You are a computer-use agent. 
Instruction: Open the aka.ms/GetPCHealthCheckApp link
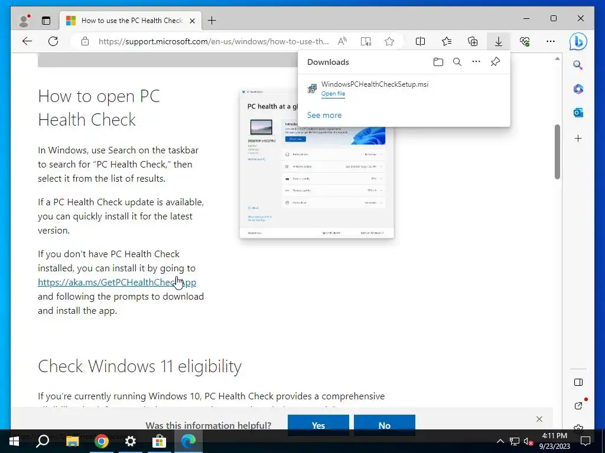pyautogui.click(x=117, y=283)
